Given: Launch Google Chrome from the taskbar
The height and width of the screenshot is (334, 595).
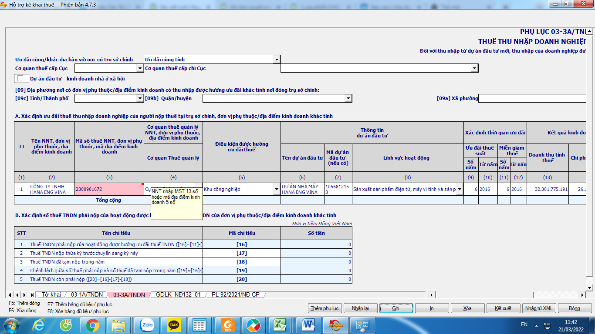Looking at the screenshot, I should point(92,325).
